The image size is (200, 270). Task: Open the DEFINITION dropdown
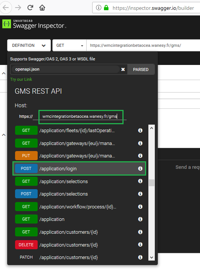(29, 45)
